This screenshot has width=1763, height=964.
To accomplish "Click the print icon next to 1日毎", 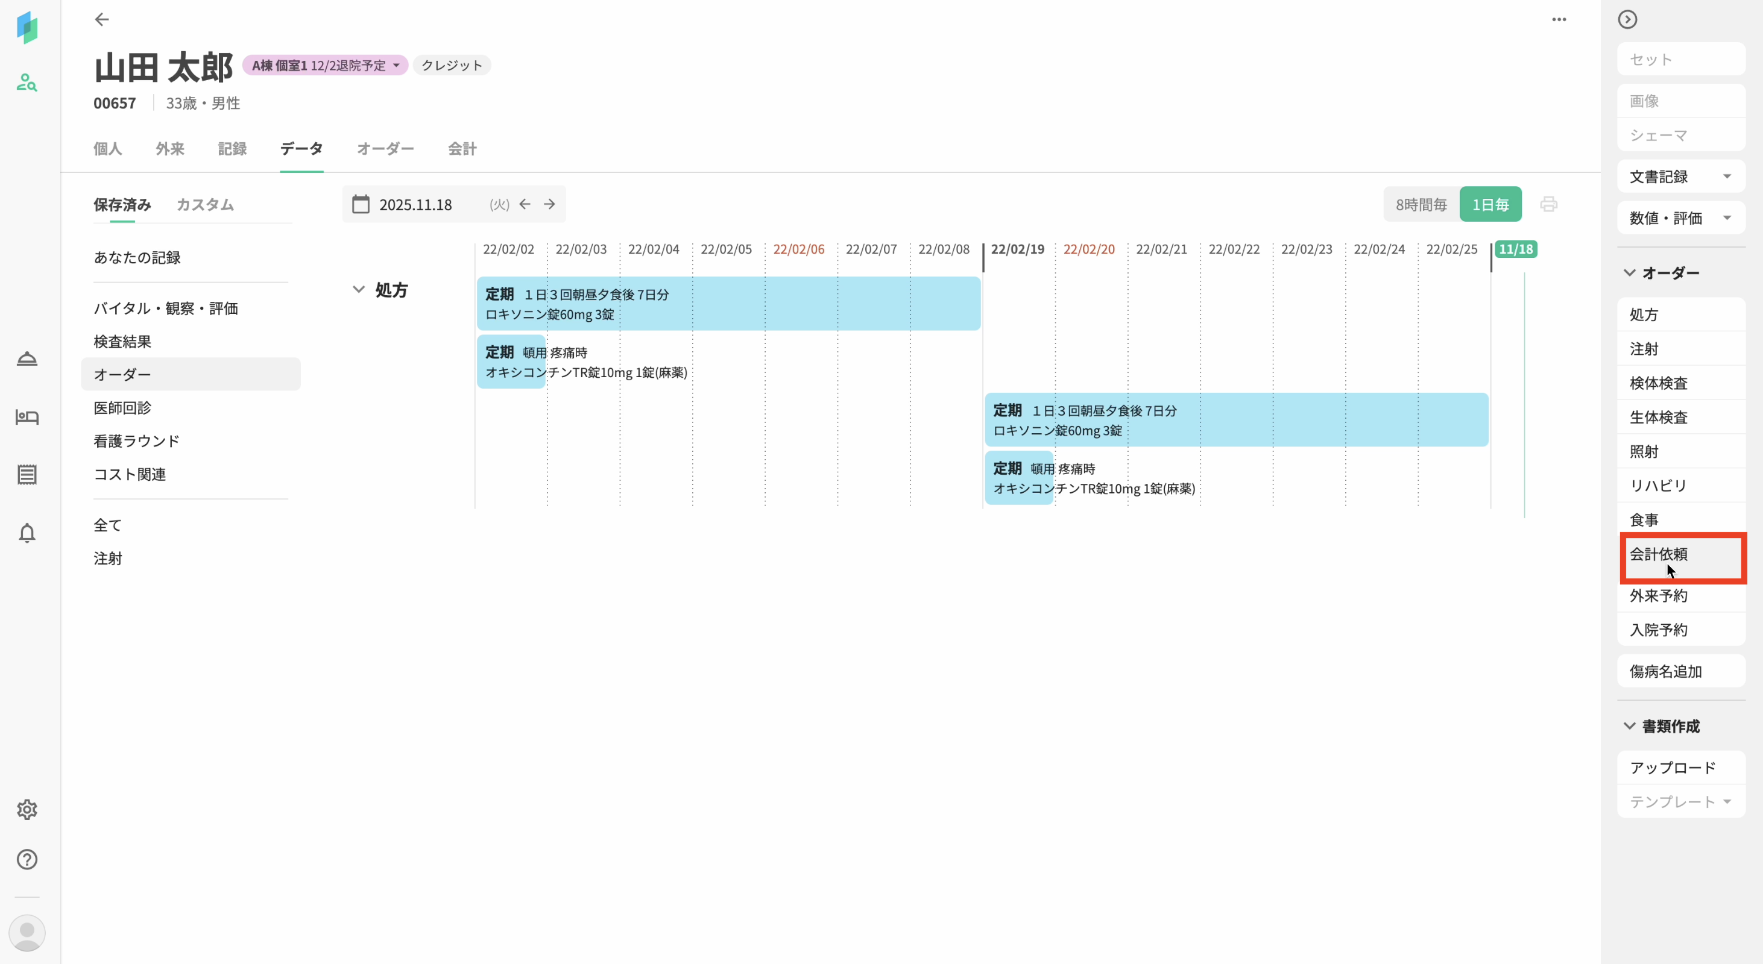I will 1549,204.
